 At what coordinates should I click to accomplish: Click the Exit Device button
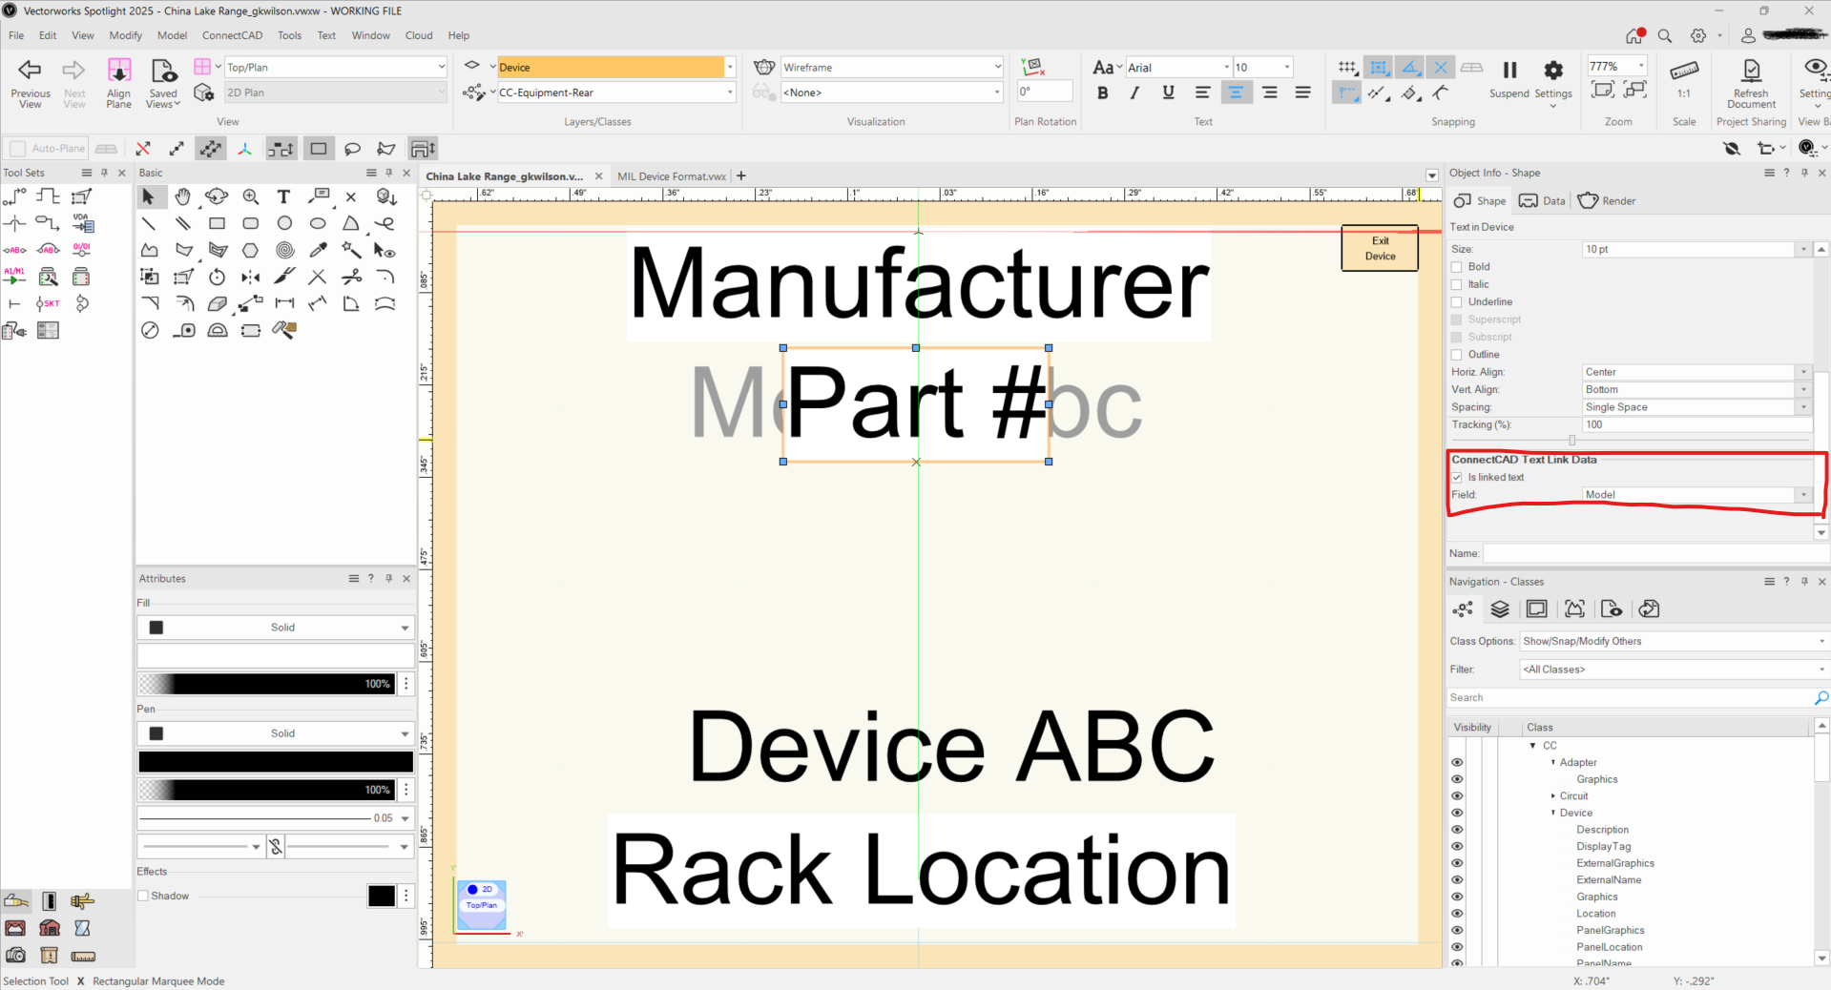(x=1379, y=247)
